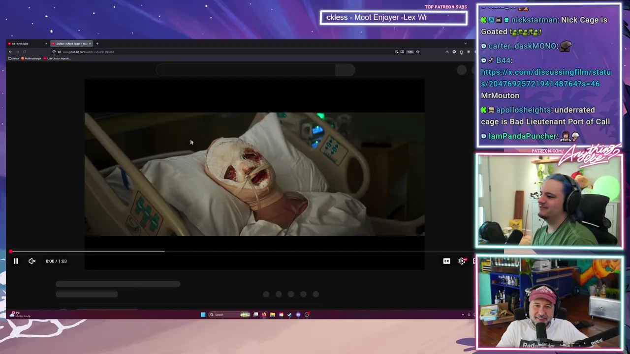Screen dimensions: 630x354
Task: Open the Clair Obscur bookmark
Action: coord(57,59)
